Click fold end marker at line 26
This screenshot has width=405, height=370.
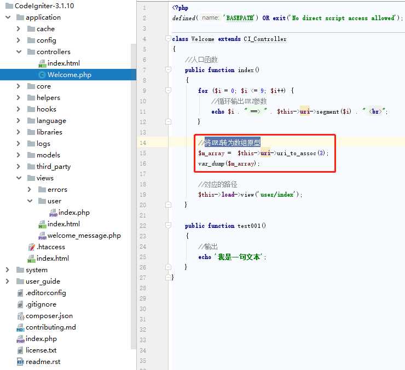tap(168, 267)
